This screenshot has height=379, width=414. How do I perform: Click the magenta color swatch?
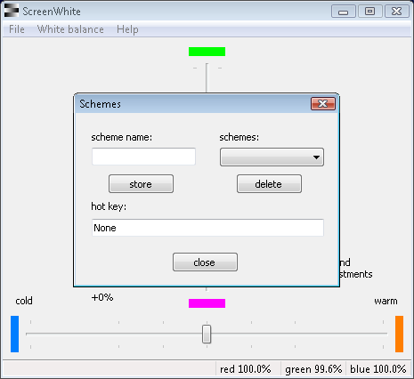coord(207,303)
